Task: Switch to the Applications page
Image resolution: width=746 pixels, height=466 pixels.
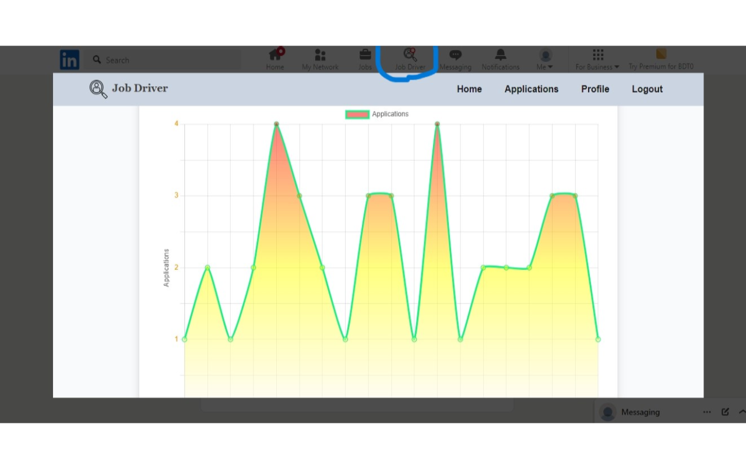Action: point(531,89)
